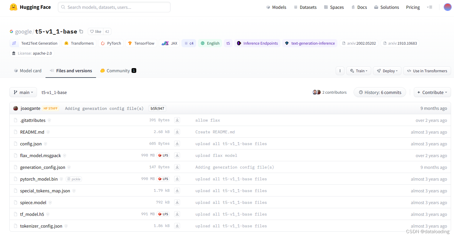Download the README.md file

[x=177, y=132]
